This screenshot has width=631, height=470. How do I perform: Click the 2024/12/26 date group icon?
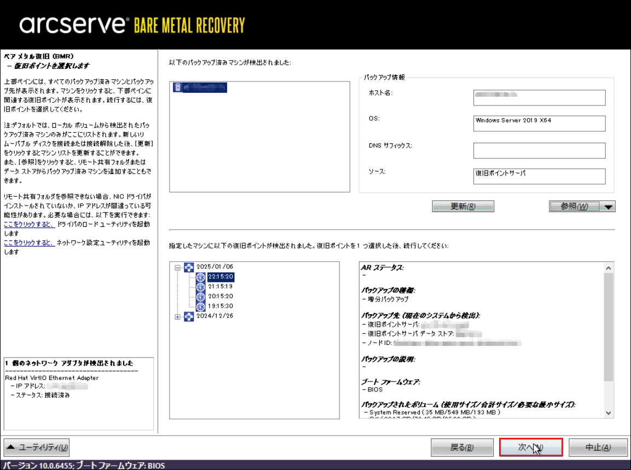point(189,316)
